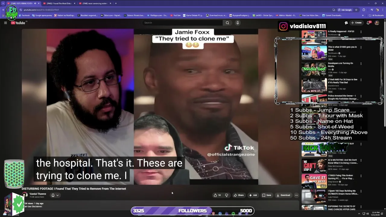Open options for 'I Tried AMD For 30 Days' video
The width and height of the screenshot is (386, 217).
[361, 80]
